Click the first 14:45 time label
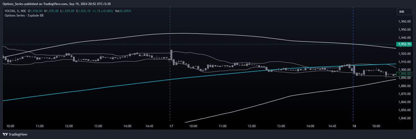Image resolution: width=416 pixels, height=139 pixels. (149, 126)
